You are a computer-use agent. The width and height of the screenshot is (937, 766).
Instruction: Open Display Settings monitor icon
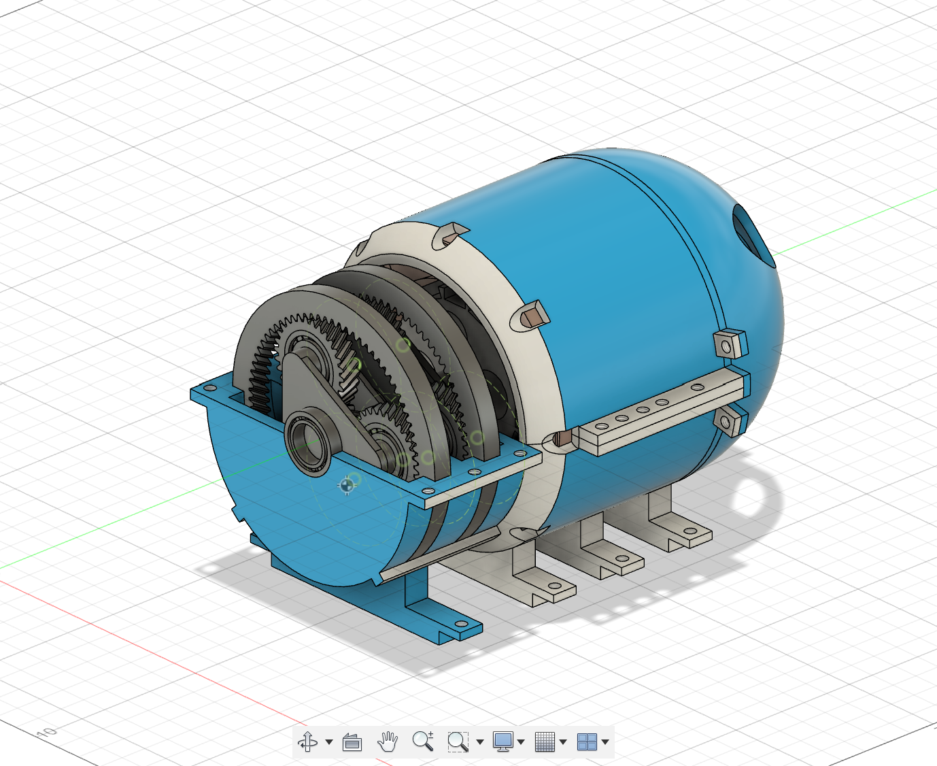click(x=503, y=742)
